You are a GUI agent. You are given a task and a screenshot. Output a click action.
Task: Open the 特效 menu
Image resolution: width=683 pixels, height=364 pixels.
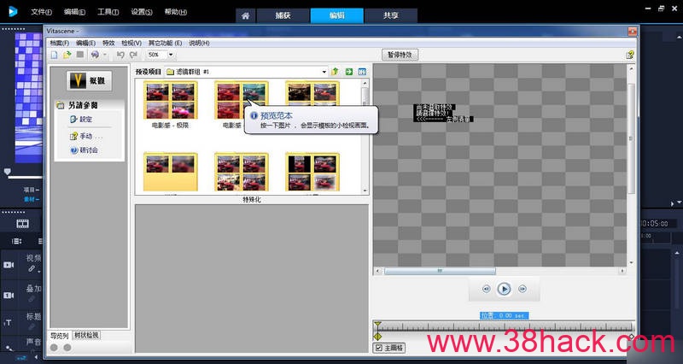pos(108,43)
